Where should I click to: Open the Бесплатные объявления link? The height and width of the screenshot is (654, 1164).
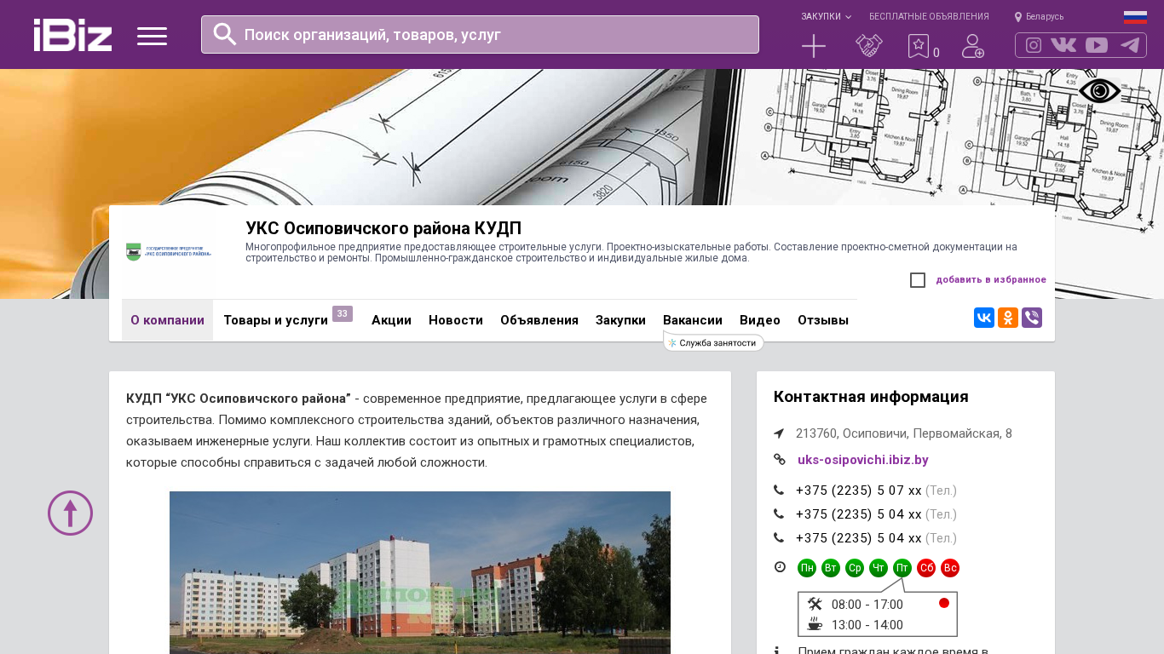tap(929, 16)
